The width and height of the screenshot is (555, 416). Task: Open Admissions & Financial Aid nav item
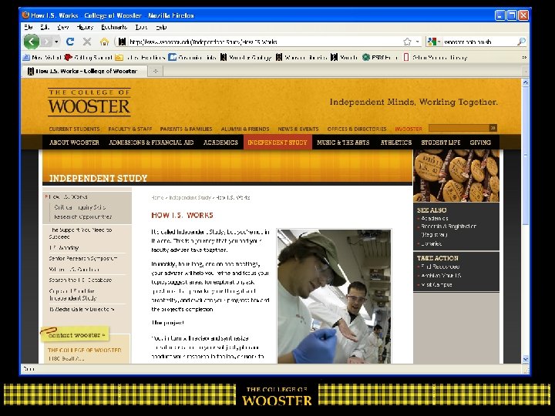coord(151,143)
